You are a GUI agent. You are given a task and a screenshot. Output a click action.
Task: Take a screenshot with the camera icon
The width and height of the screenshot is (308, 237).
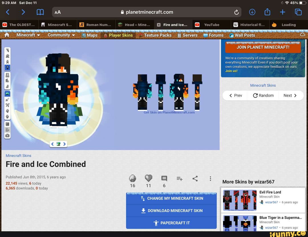pos(8,136)
